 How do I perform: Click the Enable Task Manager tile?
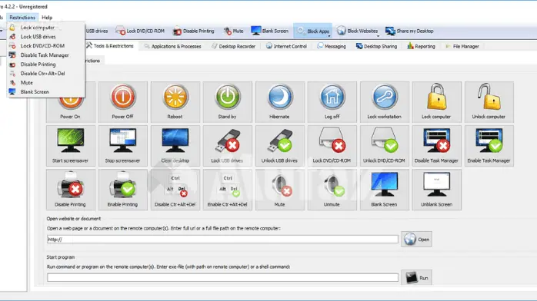click(x=489, y=146)
